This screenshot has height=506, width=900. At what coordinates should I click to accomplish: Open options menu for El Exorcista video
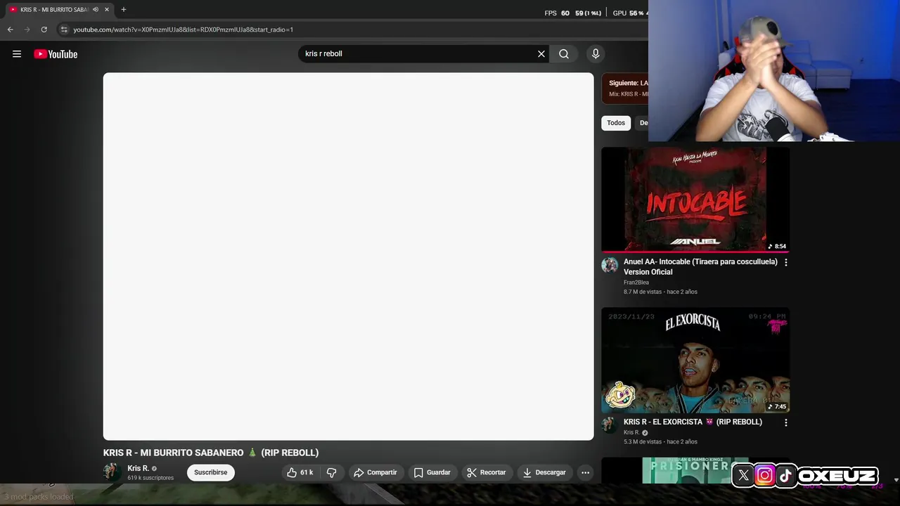[x=786, y=422]
